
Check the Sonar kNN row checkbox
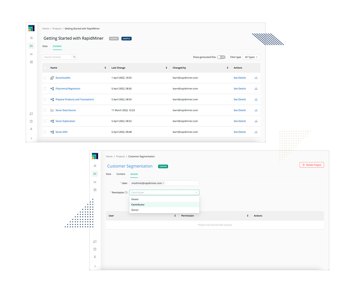[45, 132]
